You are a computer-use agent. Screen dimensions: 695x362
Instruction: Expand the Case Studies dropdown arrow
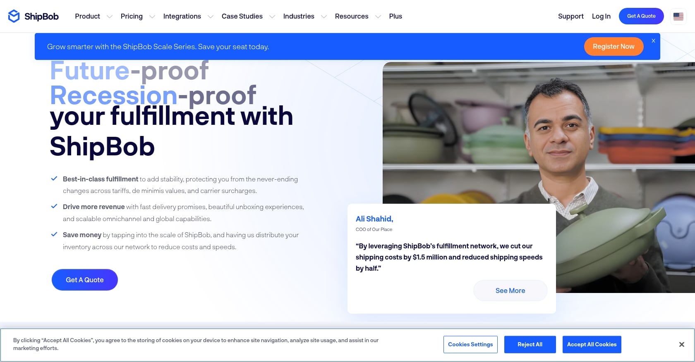click(x=272, y=17)
